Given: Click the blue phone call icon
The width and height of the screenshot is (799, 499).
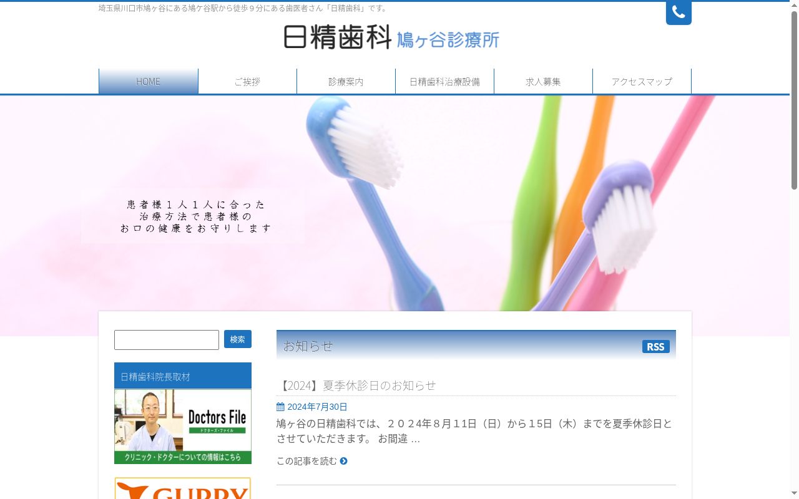Looking at the screenshot, I should [679, 12].
